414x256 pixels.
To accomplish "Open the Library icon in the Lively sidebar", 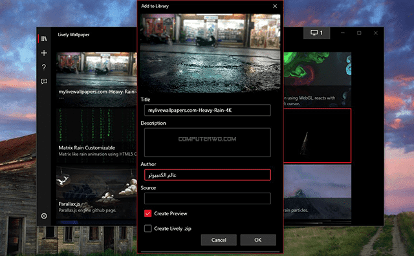I will tap(44, 39).
